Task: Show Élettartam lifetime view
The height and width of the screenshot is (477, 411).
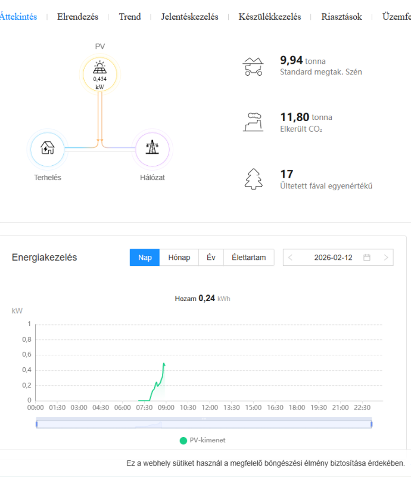Action: 248,258
